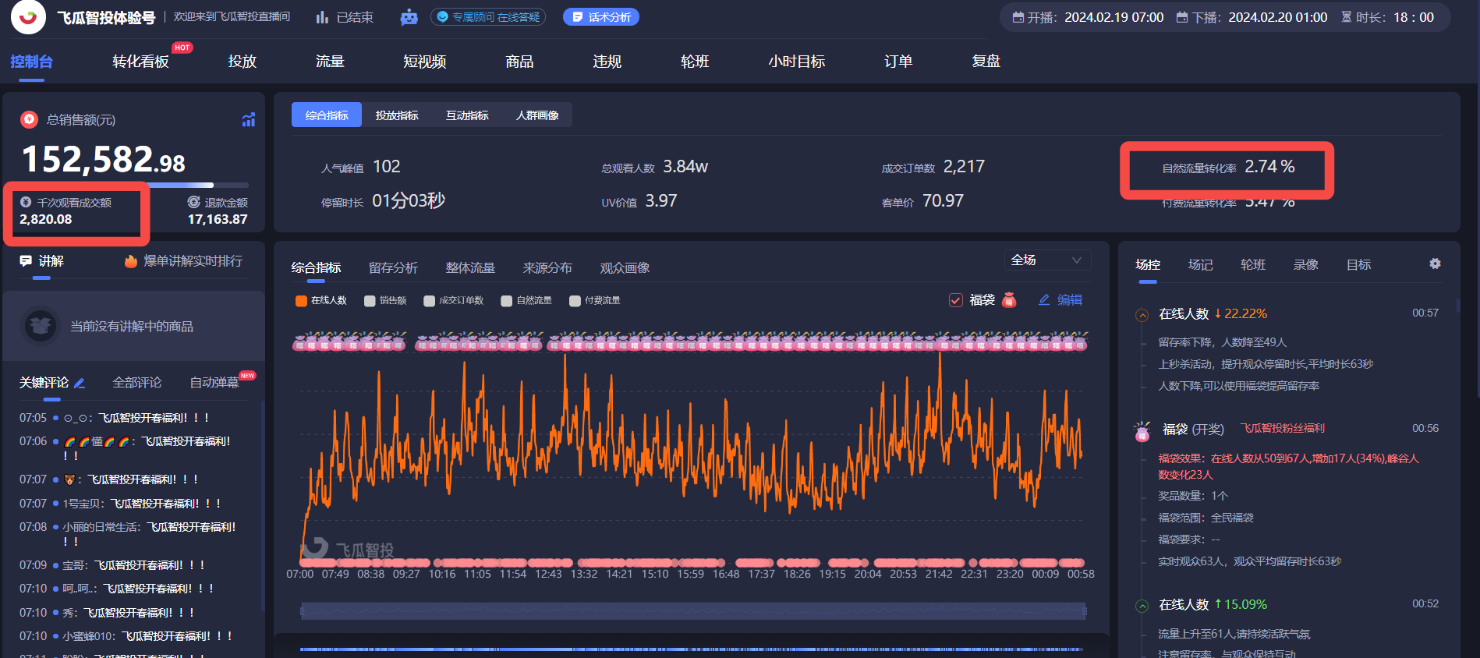Click comment '1号宝贝: 飞瓜智投开春福利!!!'
This screenshot has height=658, width=1480.
(143, 504)
